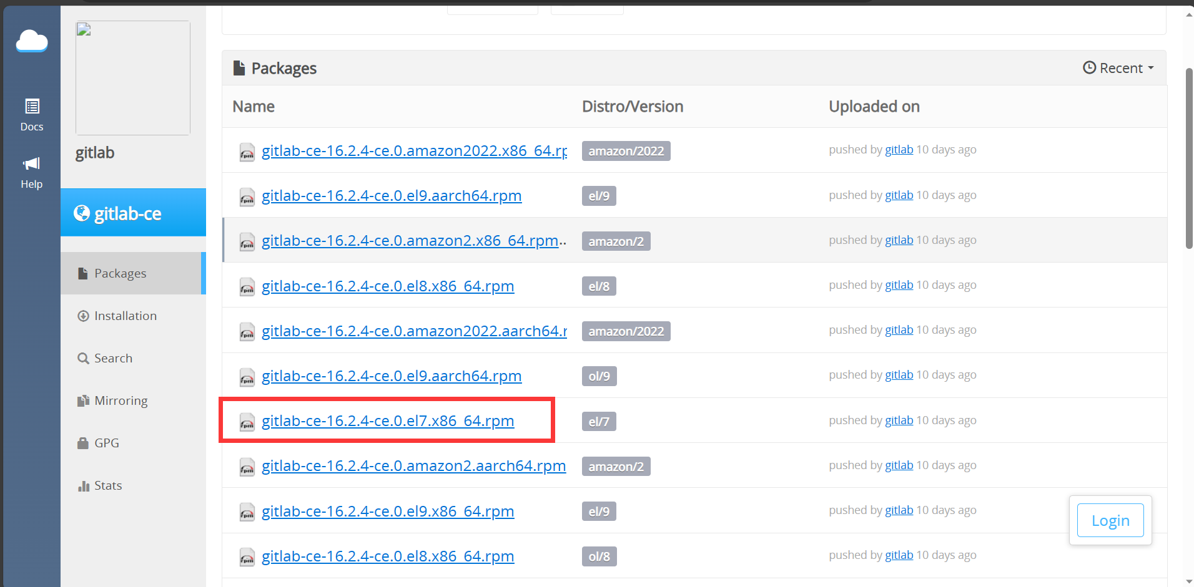Click el/9 badge in el9.x86_64 row
The image size is (1194, 587).
pos(599,512)
